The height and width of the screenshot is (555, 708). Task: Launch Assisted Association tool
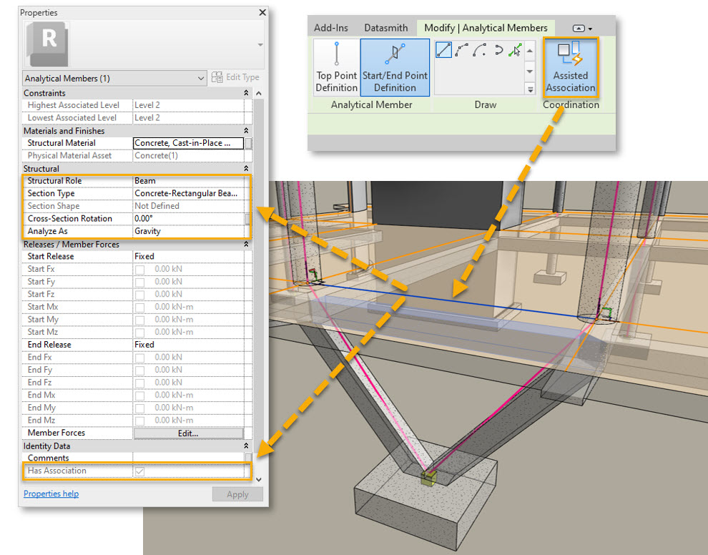(570, 68)
